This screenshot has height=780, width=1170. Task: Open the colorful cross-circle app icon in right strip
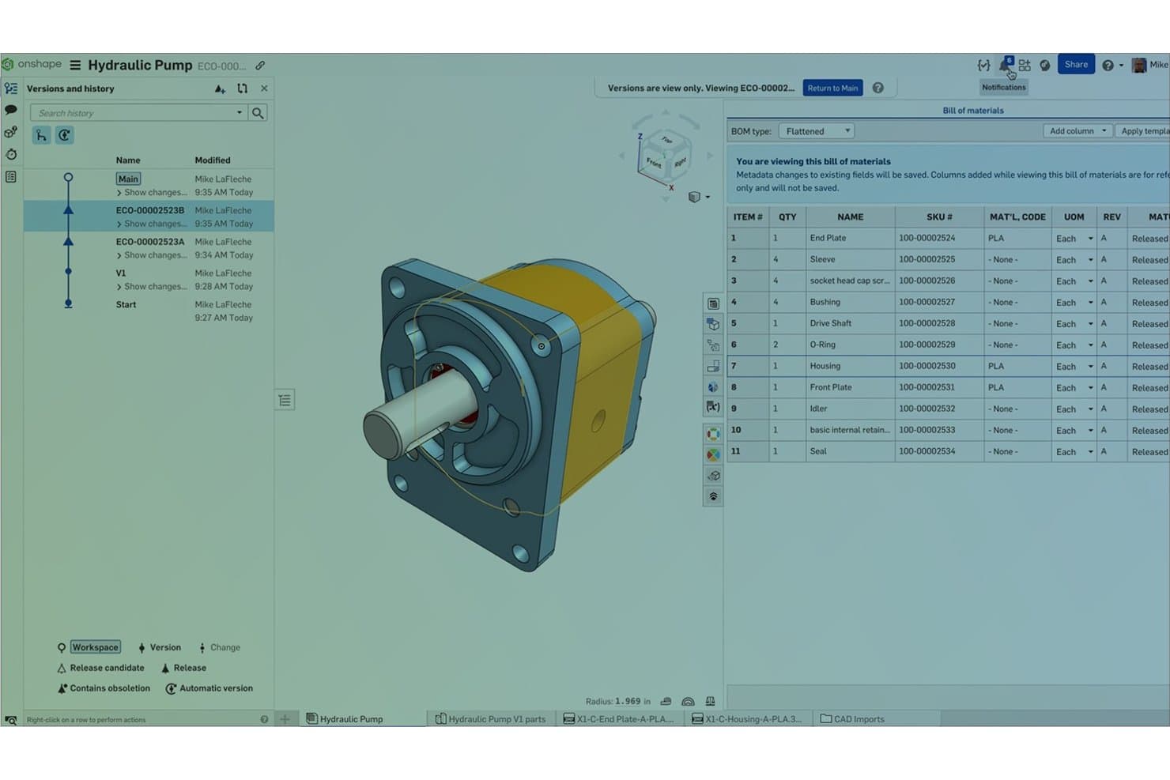pos(713,454)
